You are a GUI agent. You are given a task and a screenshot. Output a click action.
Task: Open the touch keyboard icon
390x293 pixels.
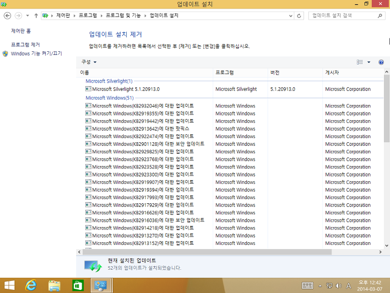[307, 286]
